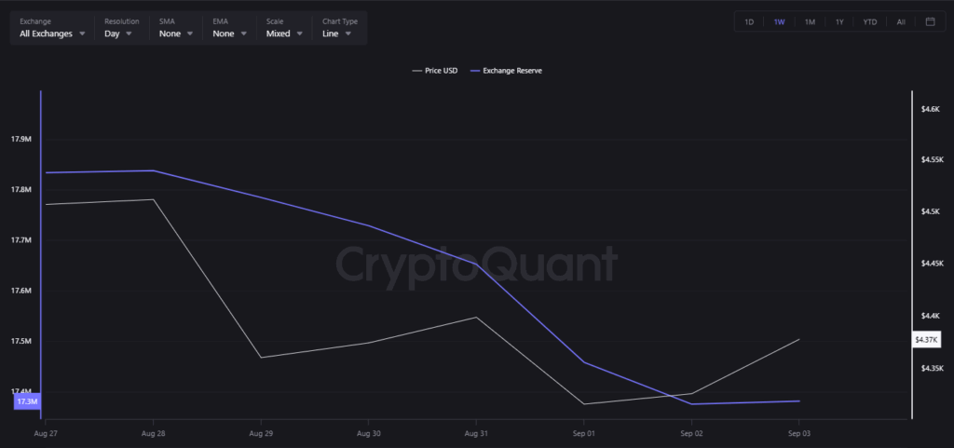This screenshot has width=954, height=448.
Task: Choose the YTD time range
Action: point(869,21)
